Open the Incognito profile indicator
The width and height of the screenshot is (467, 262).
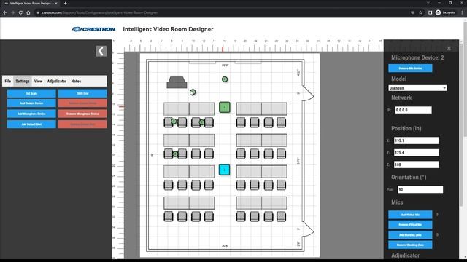tap(446, 12)
